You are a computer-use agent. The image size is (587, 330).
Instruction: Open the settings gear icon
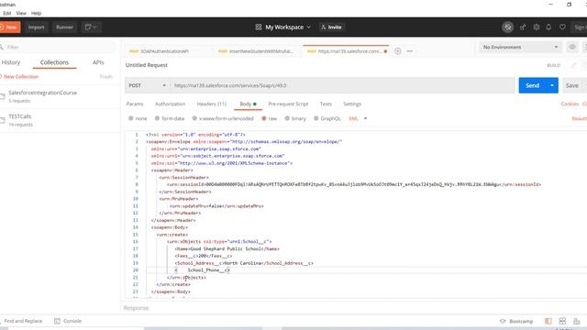pyautogui.click(x=536, y=27)
